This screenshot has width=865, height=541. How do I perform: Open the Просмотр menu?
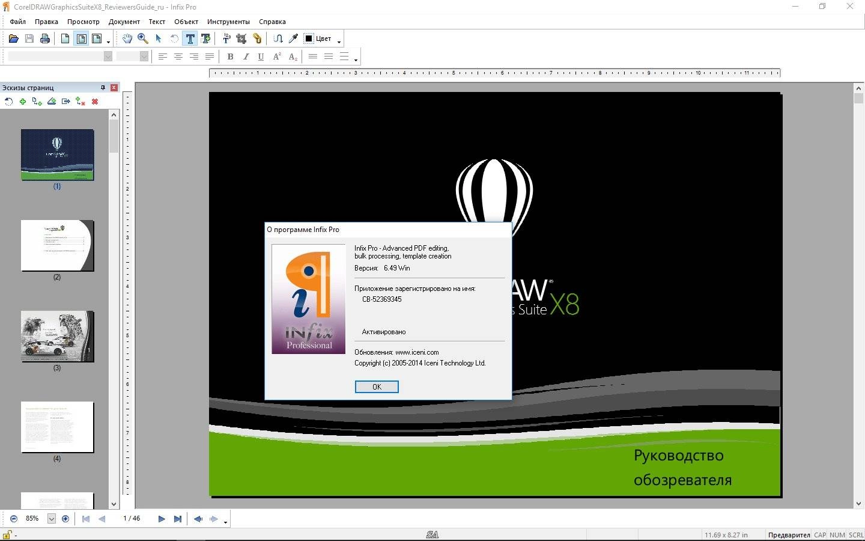[x=83, y=22]
